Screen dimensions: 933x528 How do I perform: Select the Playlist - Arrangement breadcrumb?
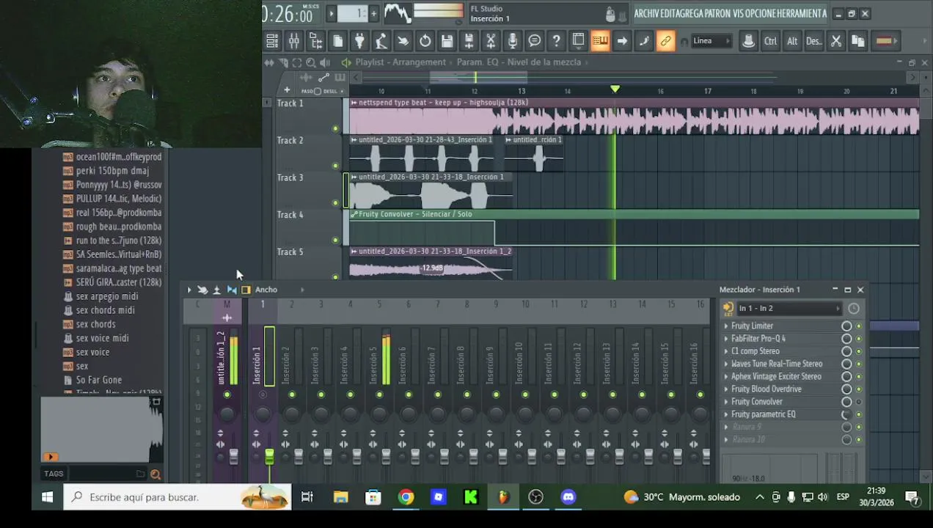point(400,62)
